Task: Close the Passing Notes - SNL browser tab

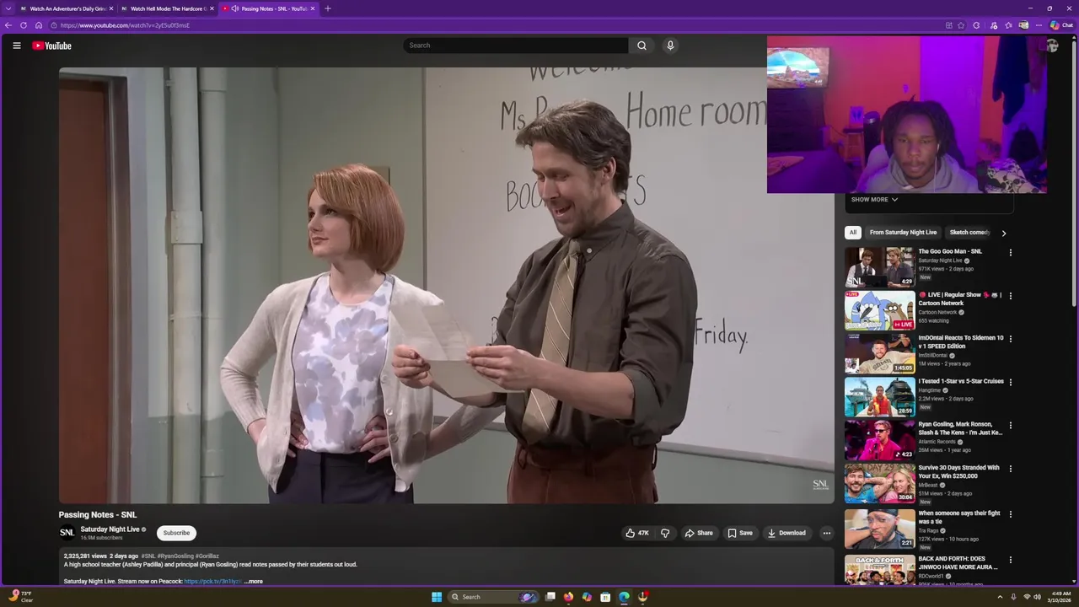Action: [x=313, y=8]
